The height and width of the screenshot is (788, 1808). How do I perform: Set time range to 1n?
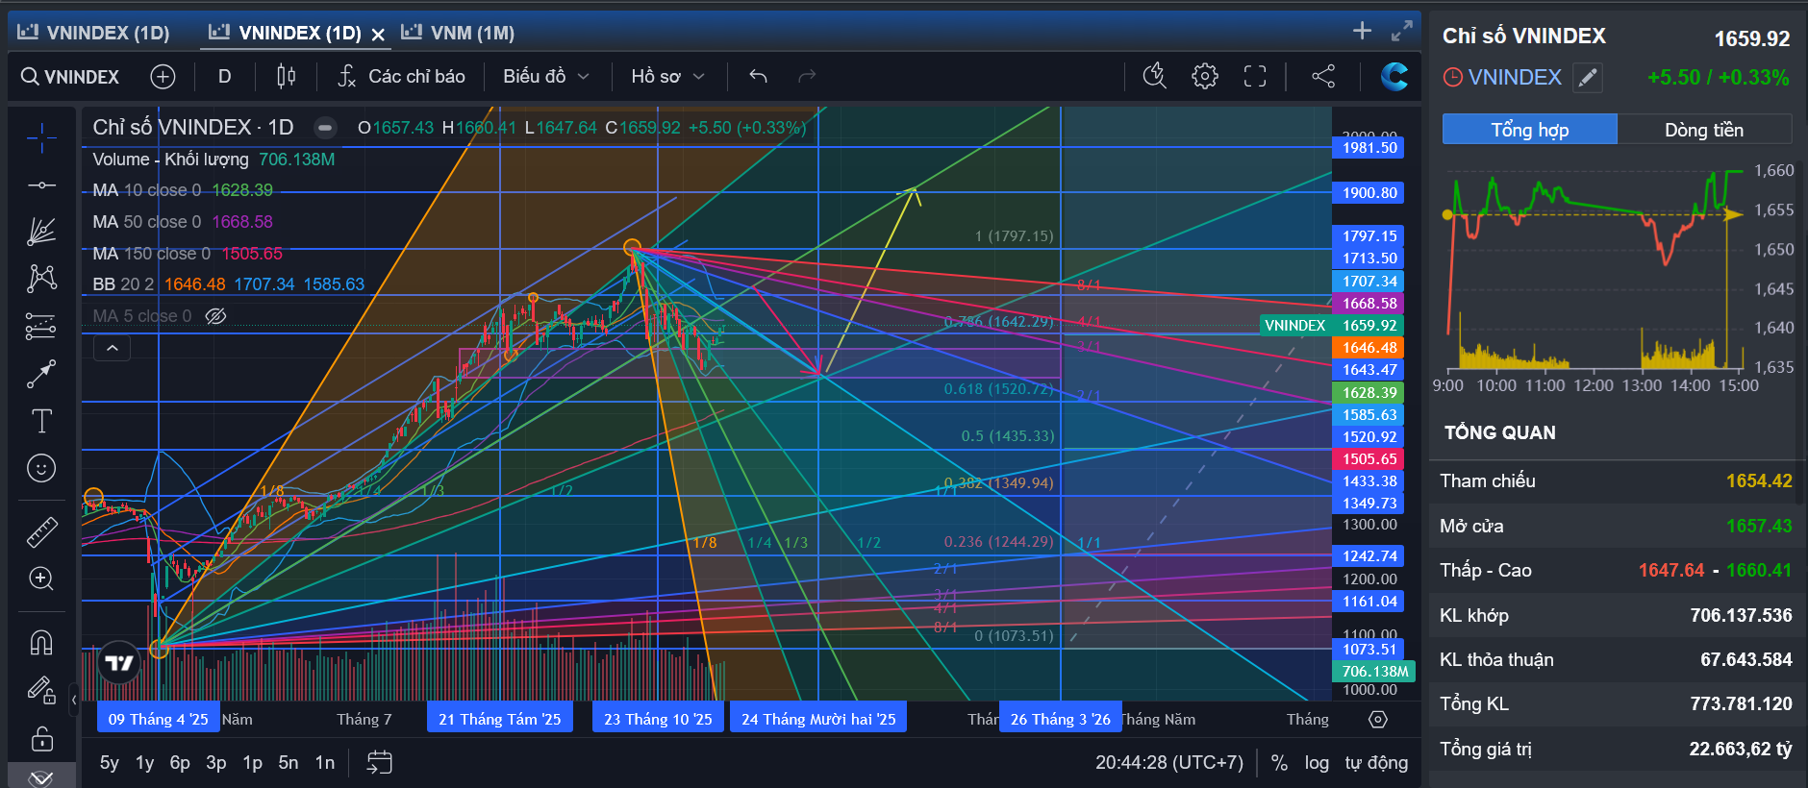325,763
